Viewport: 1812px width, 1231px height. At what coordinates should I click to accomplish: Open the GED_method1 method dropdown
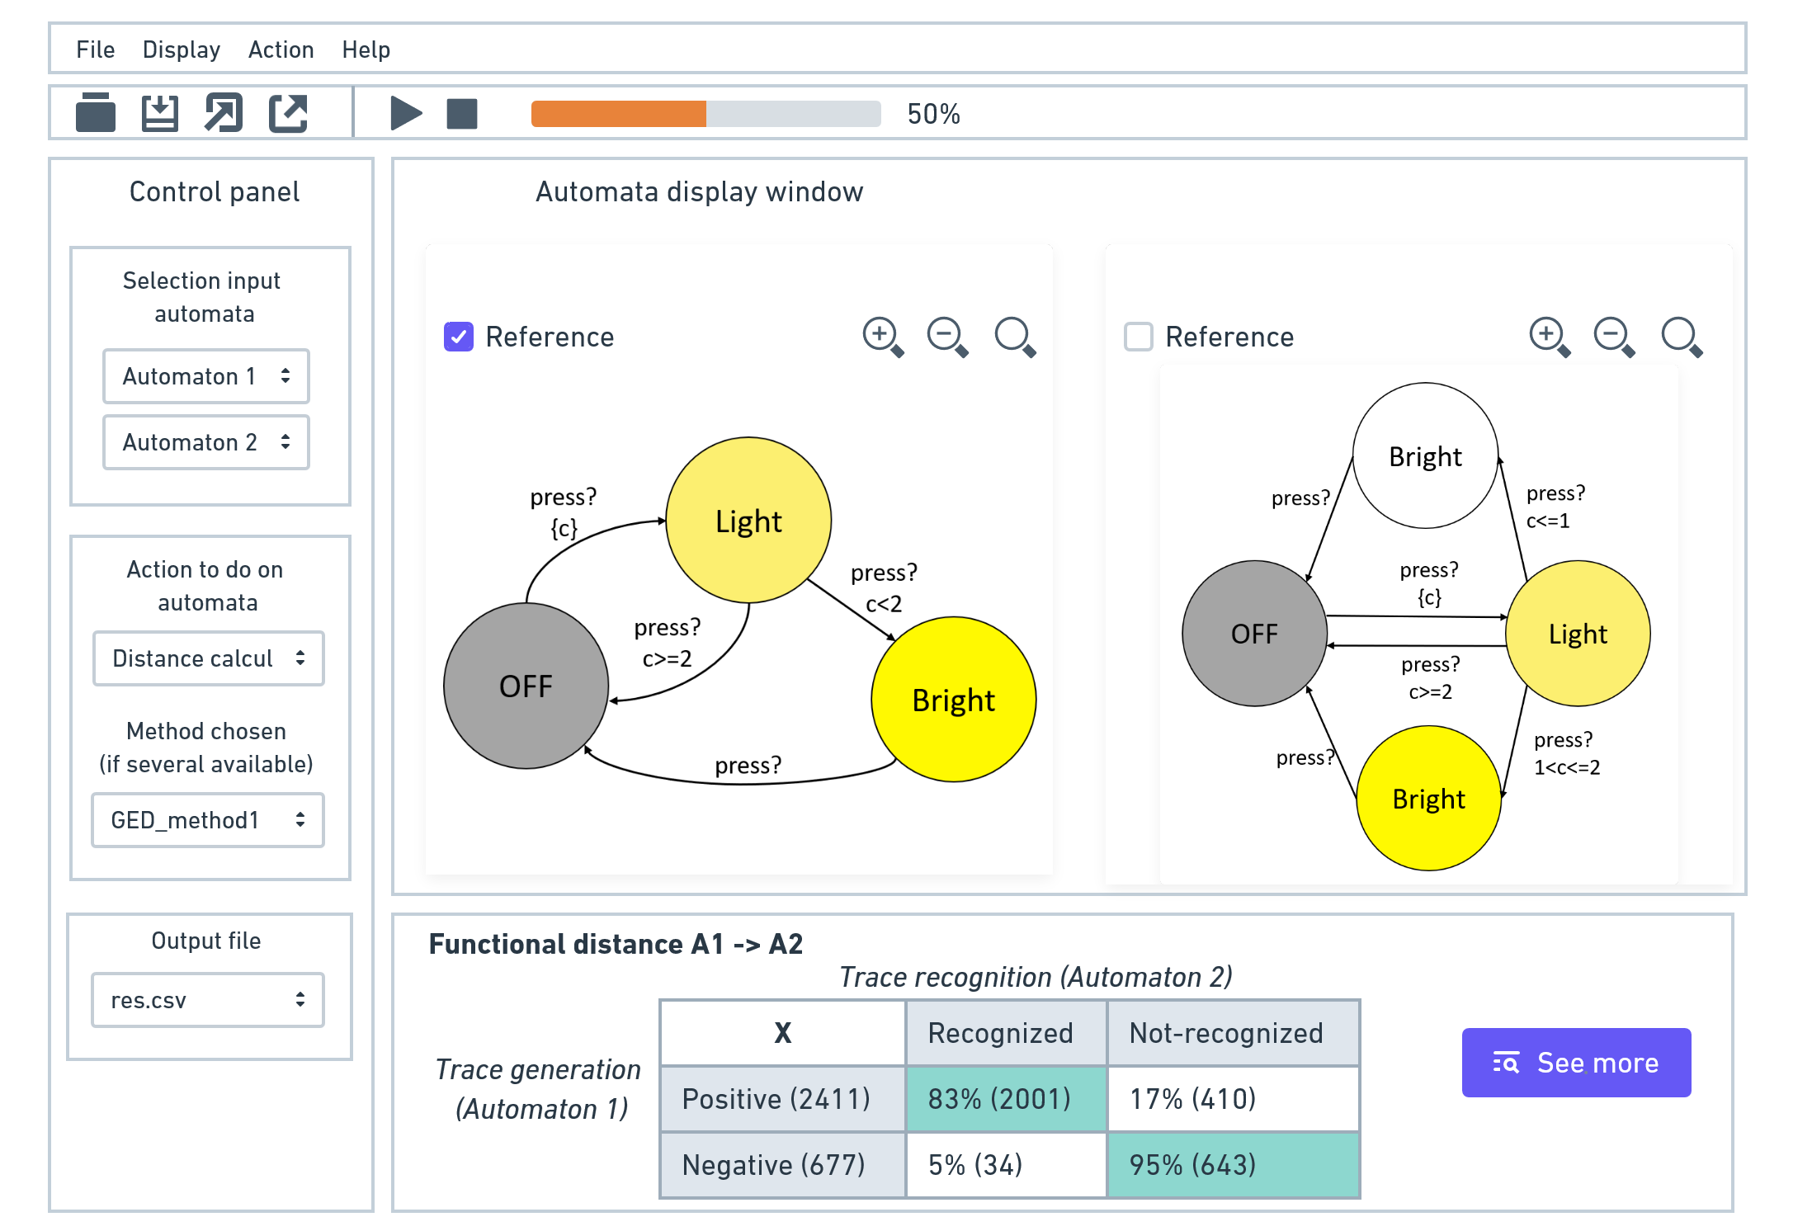pos(208,820)
